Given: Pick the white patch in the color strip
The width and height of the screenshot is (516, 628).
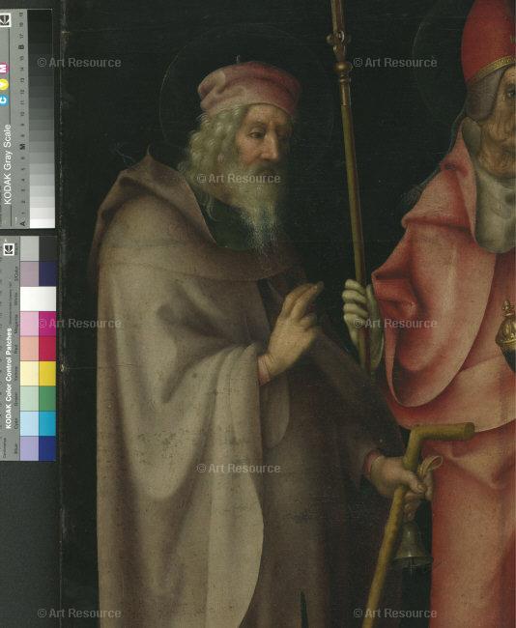Looking at the screenshot, I should tap(38, 299).
